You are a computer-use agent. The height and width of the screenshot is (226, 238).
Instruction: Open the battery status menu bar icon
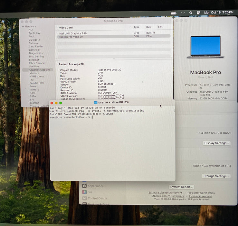click(x=174, y=13)
